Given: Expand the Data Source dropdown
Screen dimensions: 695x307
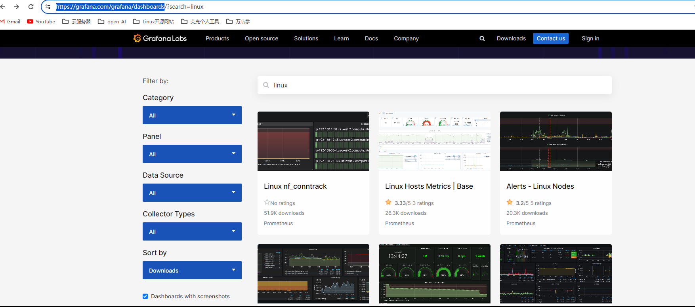Looking at the screenshot, I should pos(192,193).
